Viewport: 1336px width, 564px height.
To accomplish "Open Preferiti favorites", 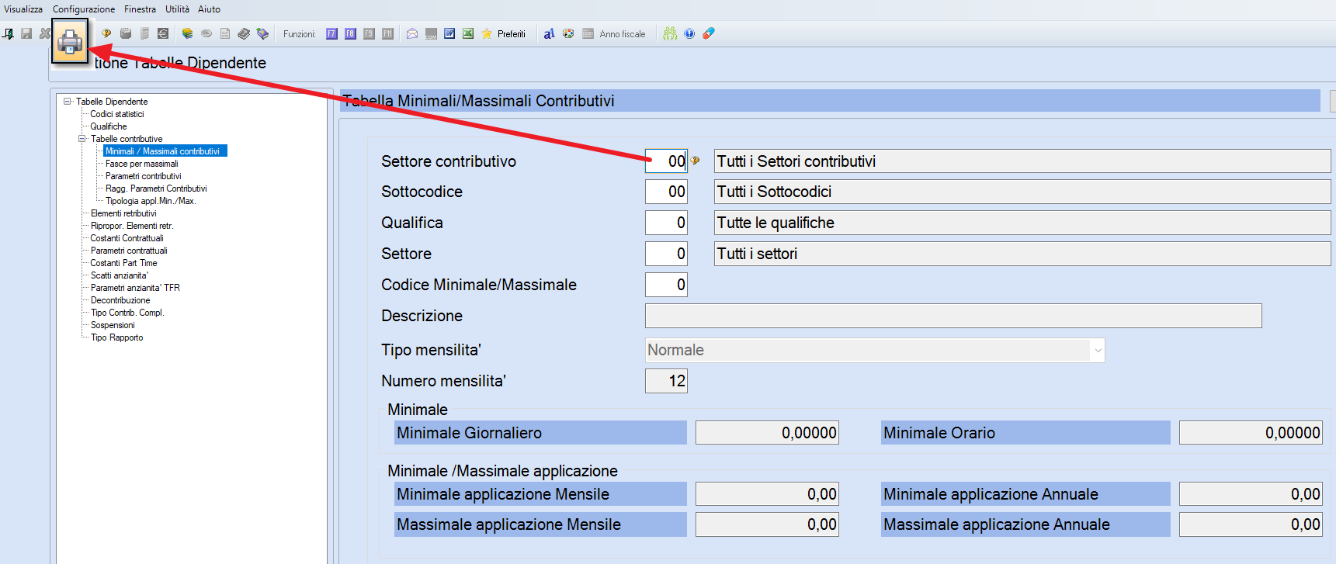I will point(503,33).
